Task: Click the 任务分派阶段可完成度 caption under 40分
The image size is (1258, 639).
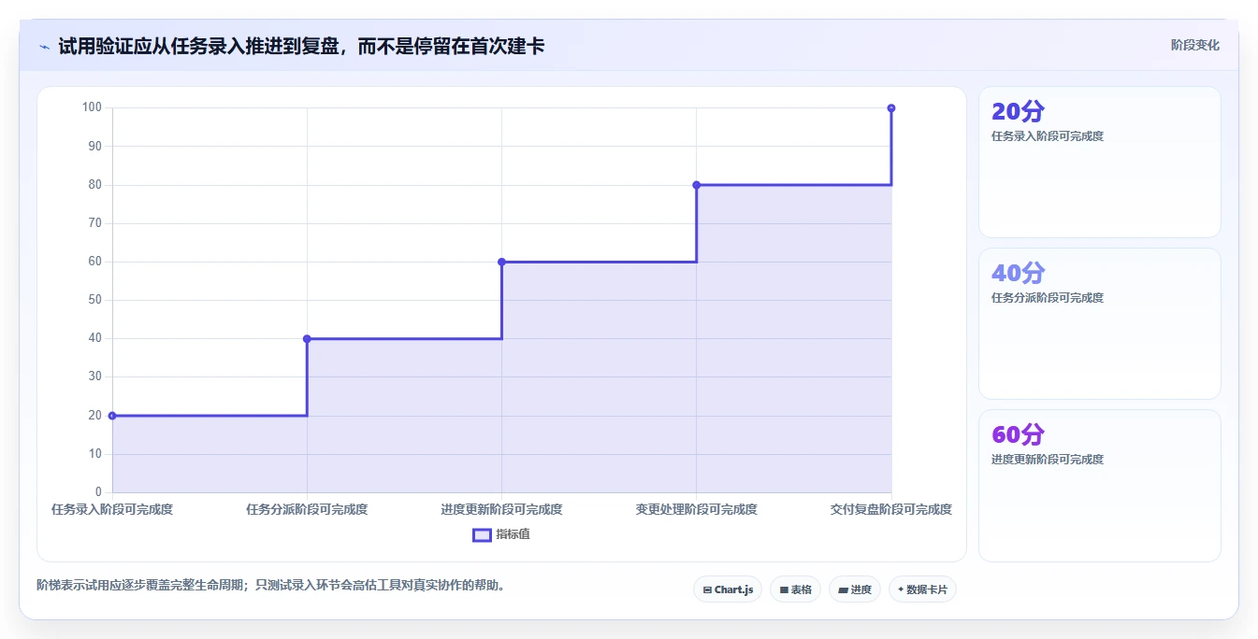Action: (x=1048, y=298)
